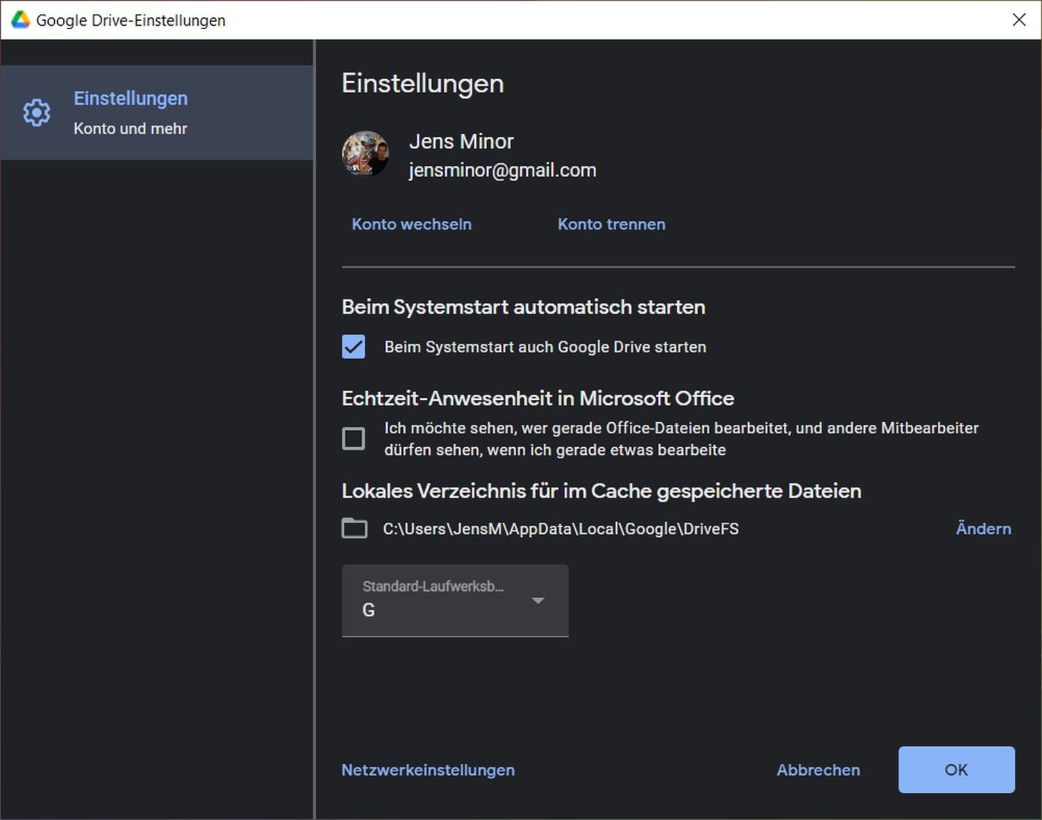Click Konto wechseln to switch account

tap(411, 224)
